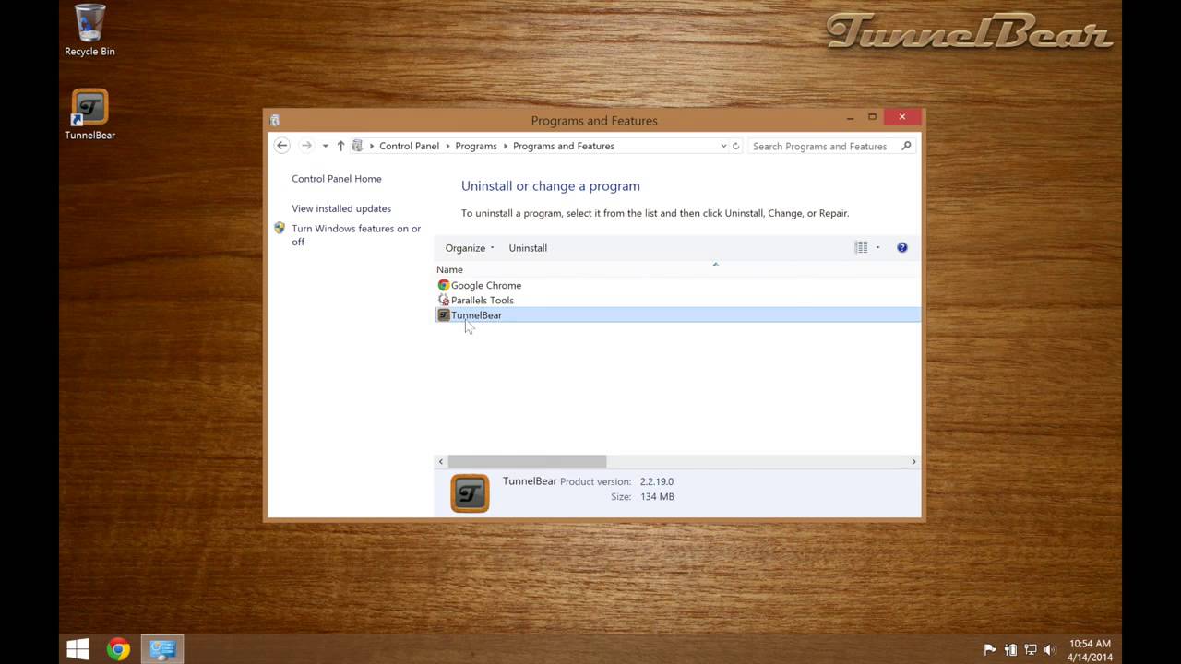Screen dimensions: 1181x664
Task: Minimize the Programs and Features window
Action: tap(850, 117)
